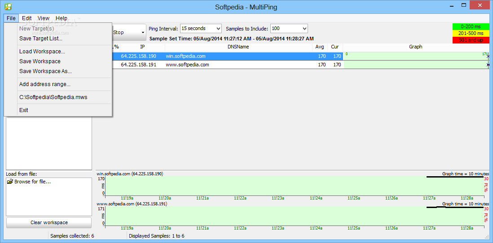
Task: Click the Graph column header
Action: [416, 47]
